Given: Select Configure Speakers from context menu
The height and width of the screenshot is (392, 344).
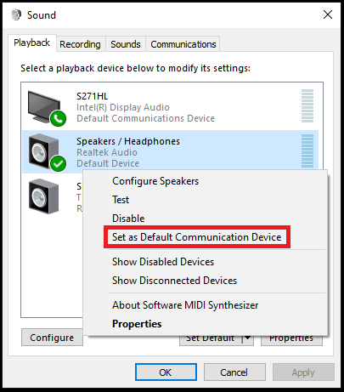Looking at the screenshot, I should click(155, 181).
